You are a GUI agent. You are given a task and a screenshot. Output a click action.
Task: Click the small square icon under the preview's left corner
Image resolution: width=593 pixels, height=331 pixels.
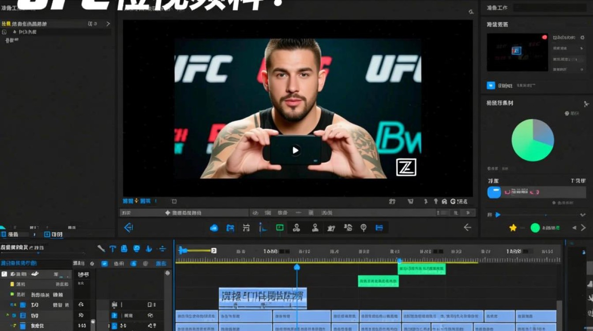click(174, 201)
